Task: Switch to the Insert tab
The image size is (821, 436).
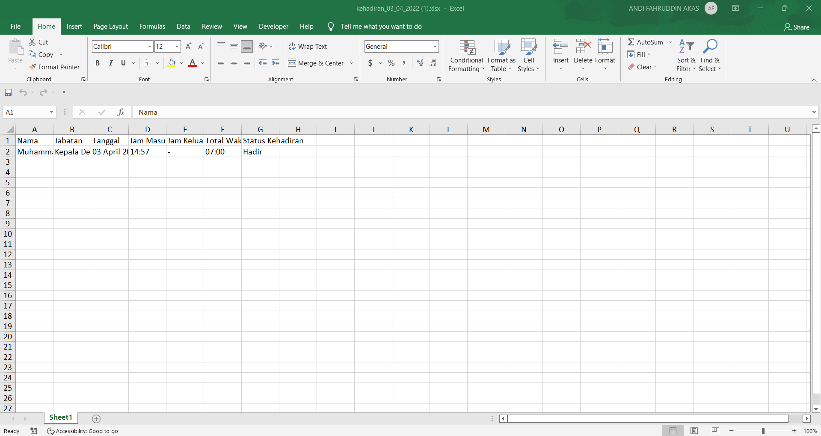Action: pos(74,27)
